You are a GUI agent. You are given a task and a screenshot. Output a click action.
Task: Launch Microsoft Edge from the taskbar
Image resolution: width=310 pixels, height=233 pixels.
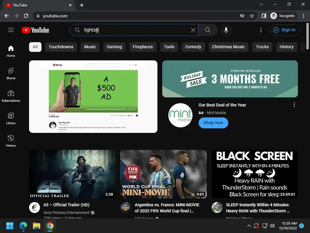(x=23, y=226)
